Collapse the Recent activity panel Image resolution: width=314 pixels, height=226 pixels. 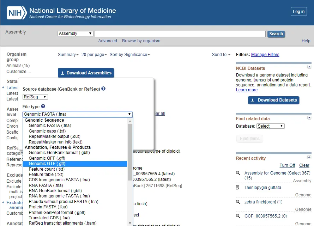pos(309,157)
